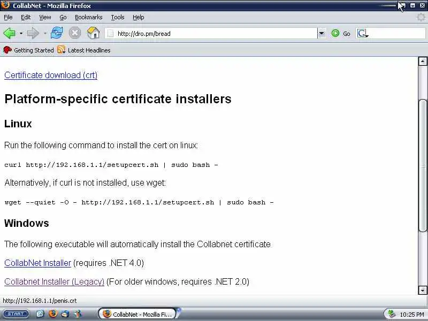Open the Bookmarks menu

coord(88,17)
